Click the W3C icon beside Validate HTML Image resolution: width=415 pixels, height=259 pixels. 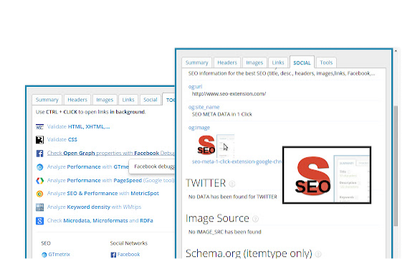pyautogui.click(x=39, y=127)
